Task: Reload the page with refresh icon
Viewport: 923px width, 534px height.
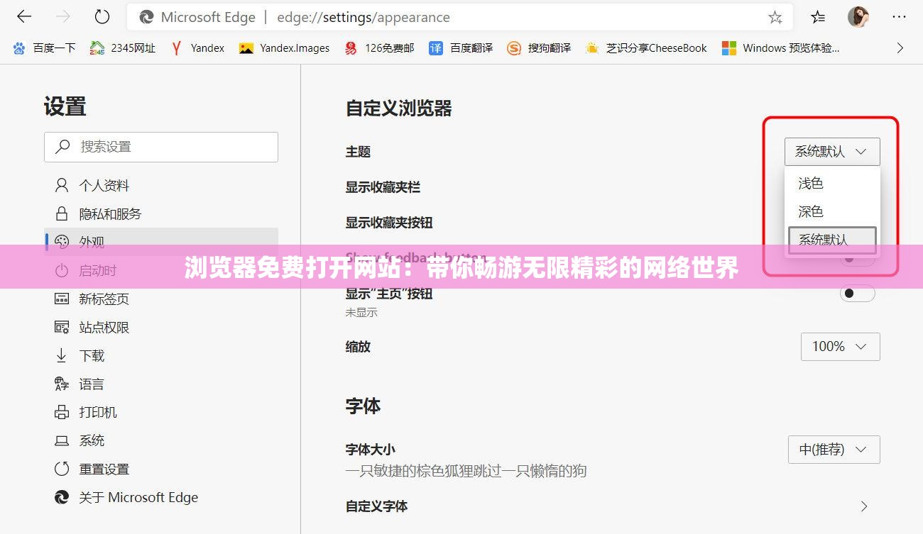Action: 102,17
